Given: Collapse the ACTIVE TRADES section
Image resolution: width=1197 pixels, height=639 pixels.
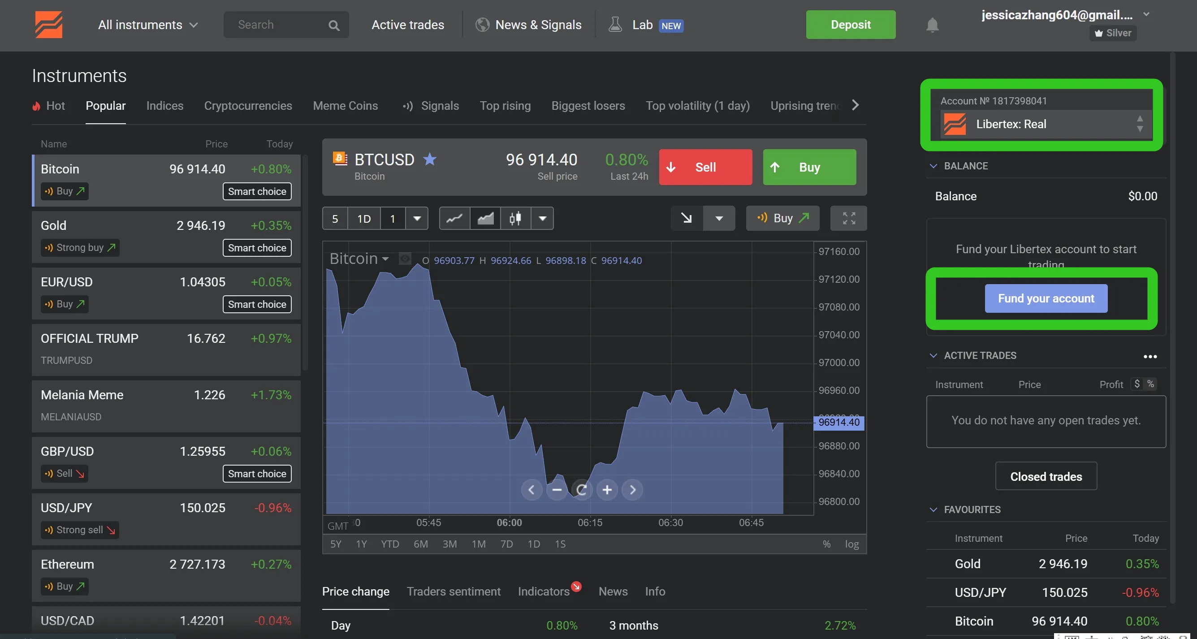Looking at the screenshot, I should click(933, 355).
